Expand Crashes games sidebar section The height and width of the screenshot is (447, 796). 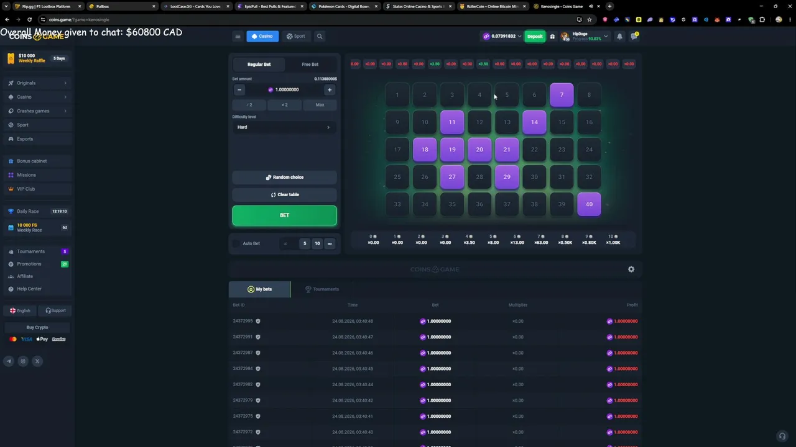(37, 111)
